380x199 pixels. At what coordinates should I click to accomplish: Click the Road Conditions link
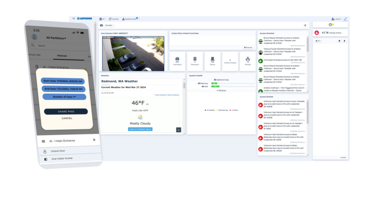click(x=173, y=95)
